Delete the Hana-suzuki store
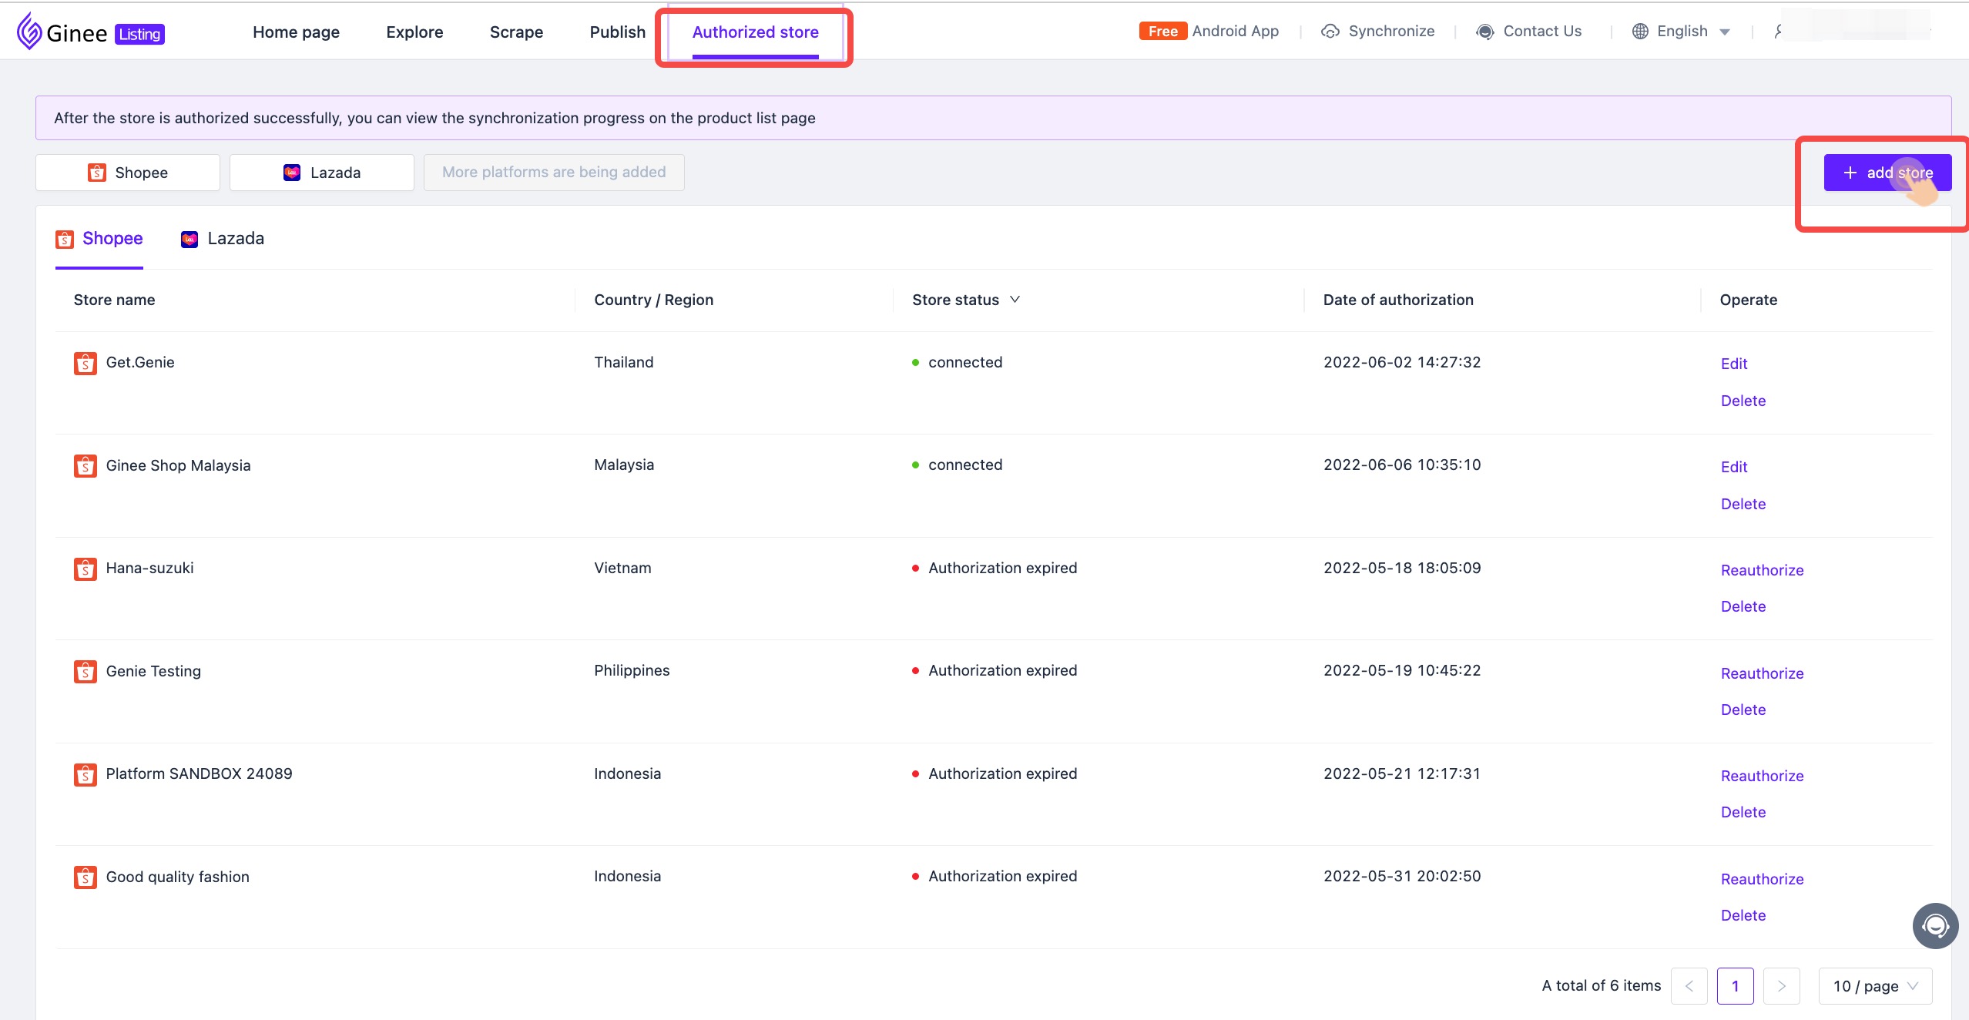The width and height of the screenshot is (1969, 1020). 1743,606
